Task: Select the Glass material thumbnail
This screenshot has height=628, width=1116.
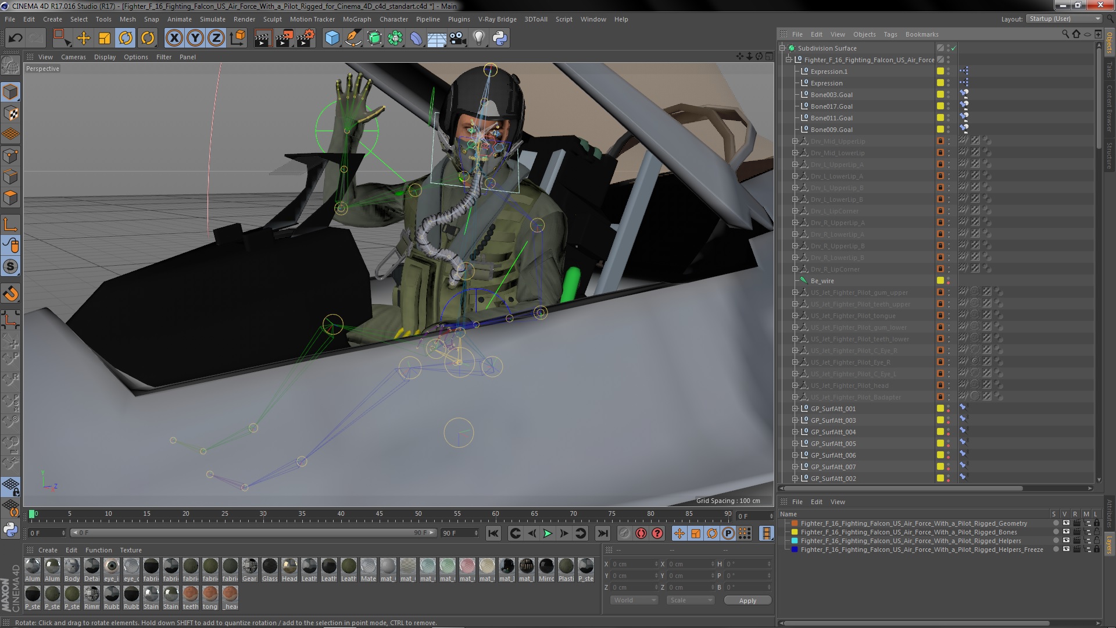Action: (x=270, y=569)
